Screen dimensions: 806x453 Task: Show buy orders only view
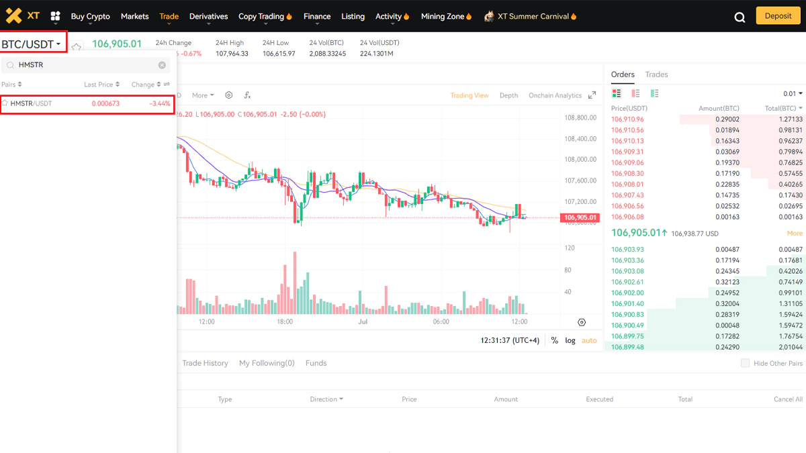coord(654,93)
